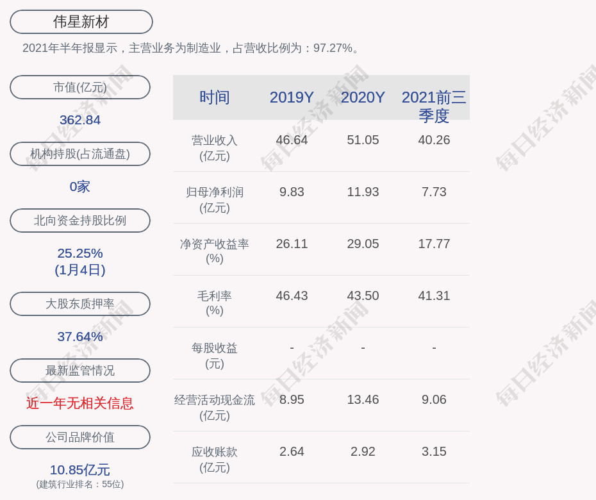This screenshot has height=500, width=596.
Task: Select 2021 revenue 40.26
Action: tap(434, 140)
